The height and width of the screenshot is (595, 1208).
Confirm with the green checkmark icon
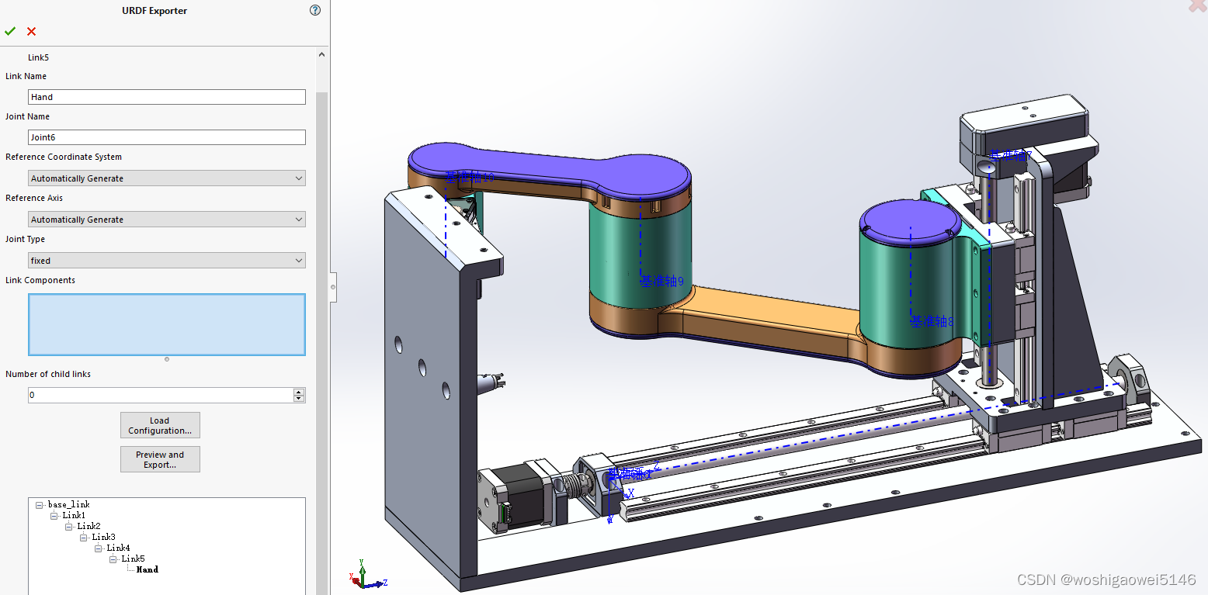pyautogui.click(x=9, y=31)
